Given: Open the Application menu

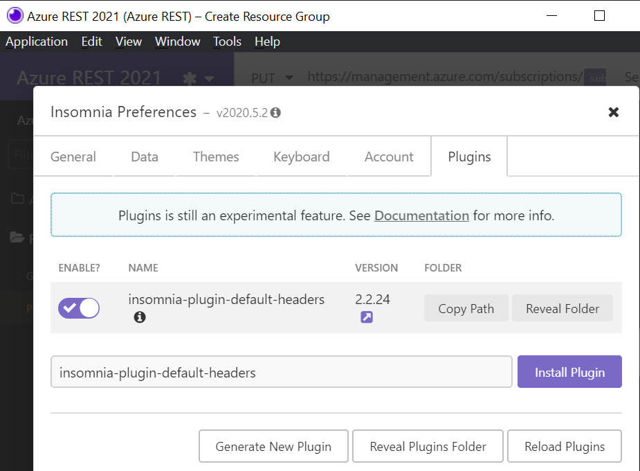Looking at the screenshot, I should click(x=37, y=41).
